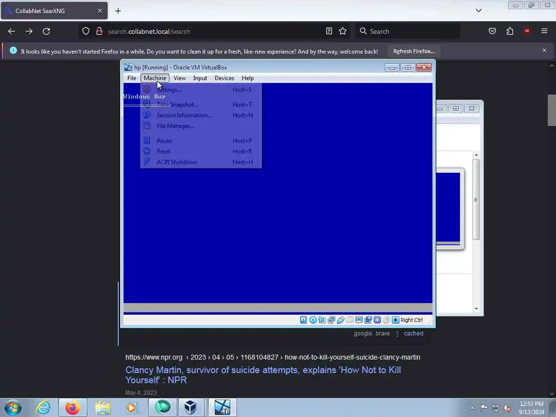556x417 pixels.
Task: Click the ACPI Shutdown icon in Machine menu
Action: tap(146, 162)
